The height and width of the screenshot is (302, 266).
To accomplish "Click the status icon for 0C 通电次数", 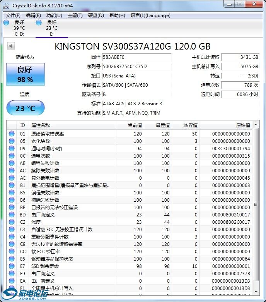I will pos(12,156).
